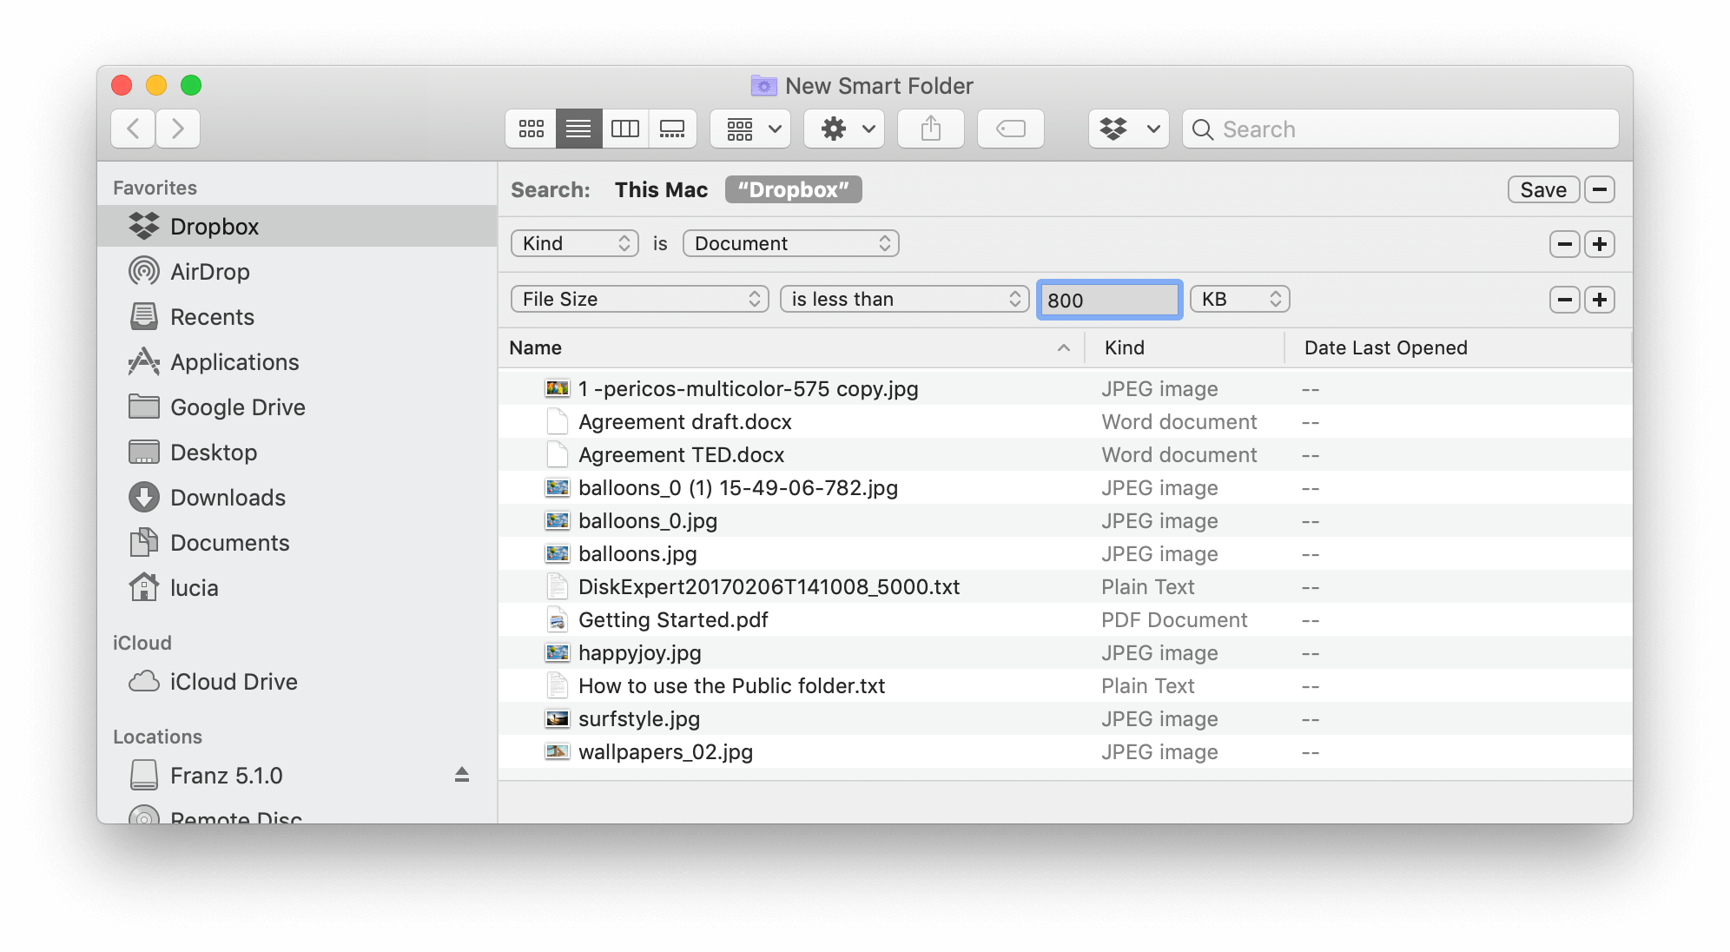
Task: Select Agreement TED.docx file
Action: click(x=1066, y=455)
